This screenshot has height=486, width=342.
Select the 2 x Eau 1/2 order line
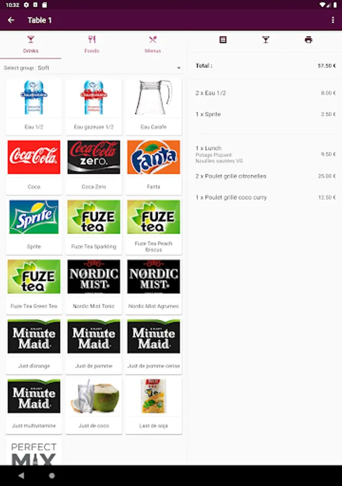point(265,93)
